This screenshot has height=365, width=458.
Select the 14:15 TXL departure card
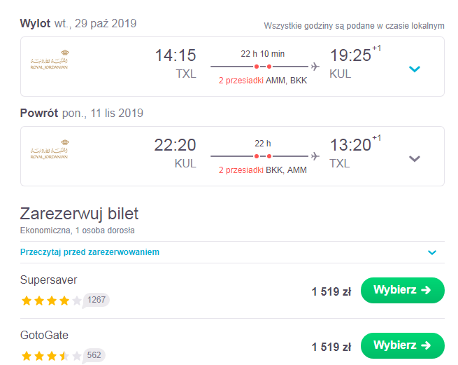232,67
